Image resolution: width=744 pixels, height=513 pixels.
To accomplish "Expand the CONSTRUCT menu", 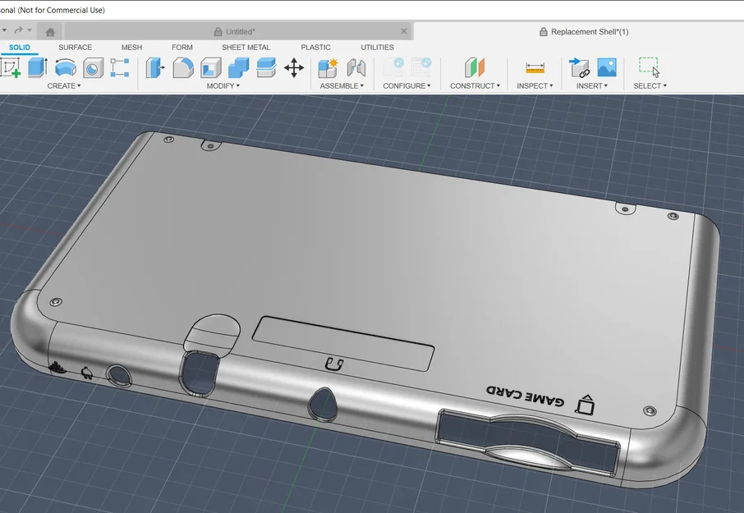I will click(475, 86).
